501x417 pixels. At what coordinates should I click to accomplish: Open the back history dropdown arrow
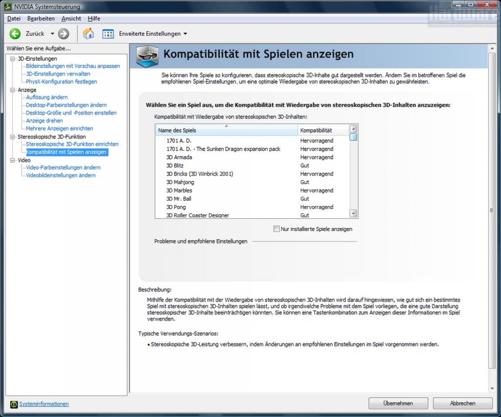coord(52,34)
